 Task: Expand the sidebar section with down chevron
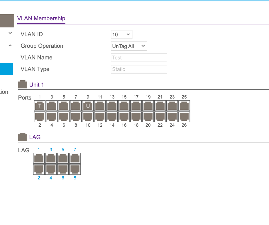pos(10,33)
